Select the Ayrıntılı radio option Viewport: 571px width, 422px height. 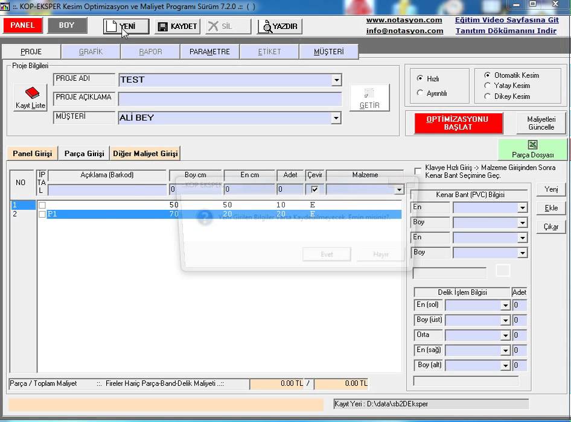420,93
